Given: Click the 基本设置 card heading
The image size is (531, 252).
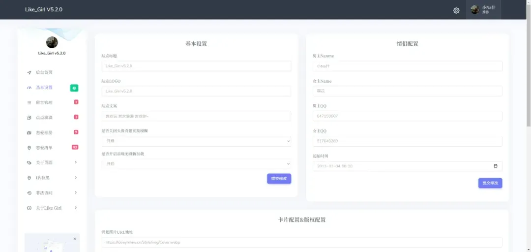Looking at the screenshot, I should [196, 44].
